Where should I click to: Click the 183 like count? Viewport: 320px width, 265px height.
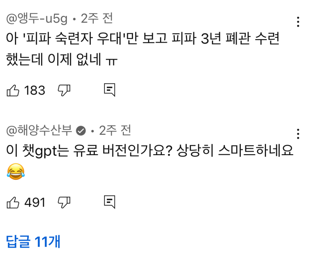tap(35, 91)
